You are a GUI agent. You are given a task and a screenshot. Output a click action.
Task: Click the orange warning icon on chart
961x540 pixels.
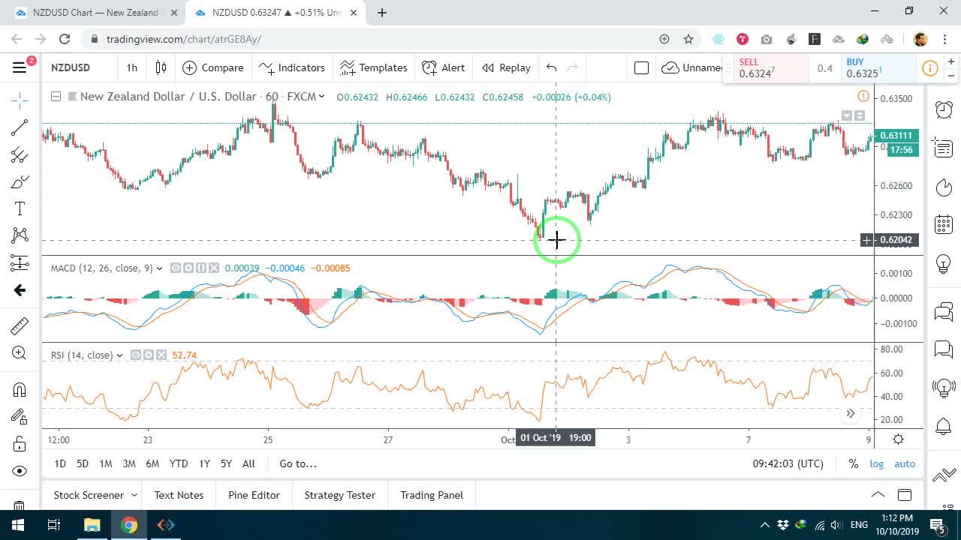pyautogui.click(x=863, y=96)
